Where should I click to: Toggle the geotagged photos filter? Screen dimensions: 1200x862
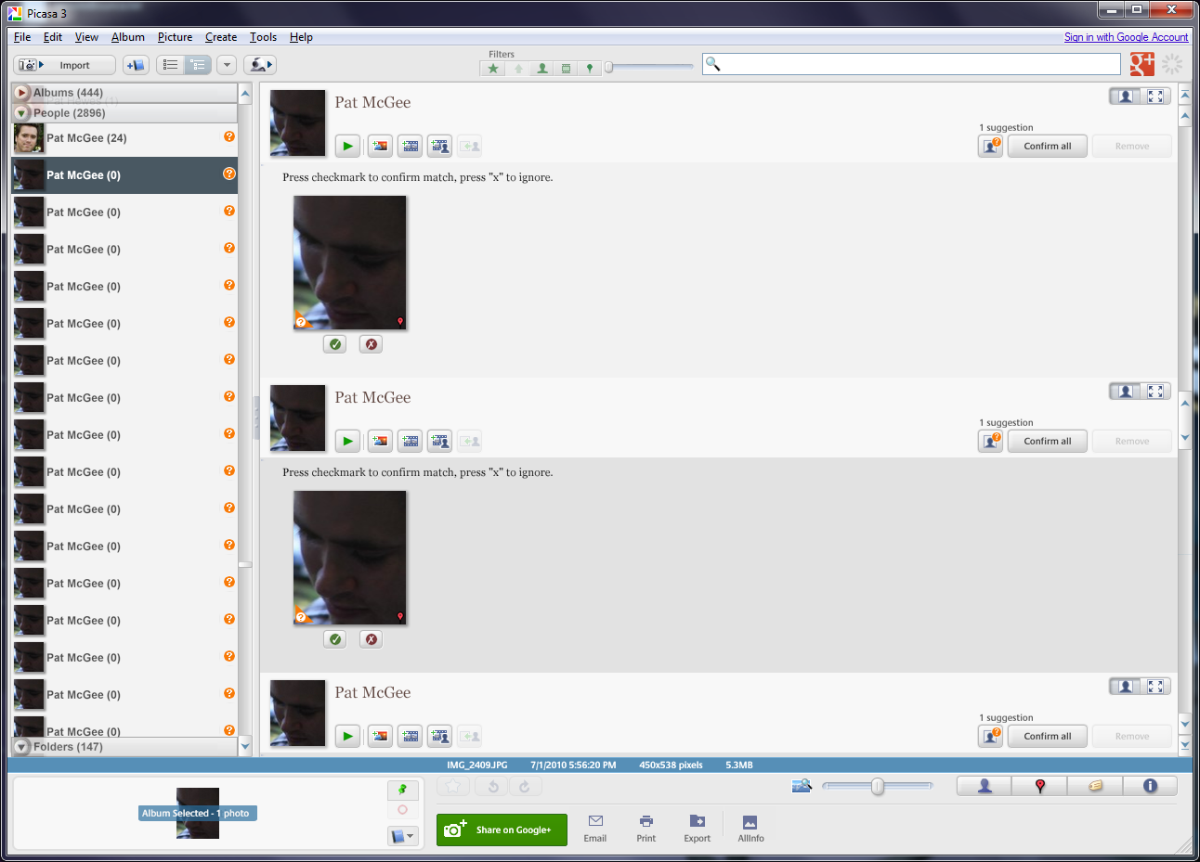click(x=589, y=69)
